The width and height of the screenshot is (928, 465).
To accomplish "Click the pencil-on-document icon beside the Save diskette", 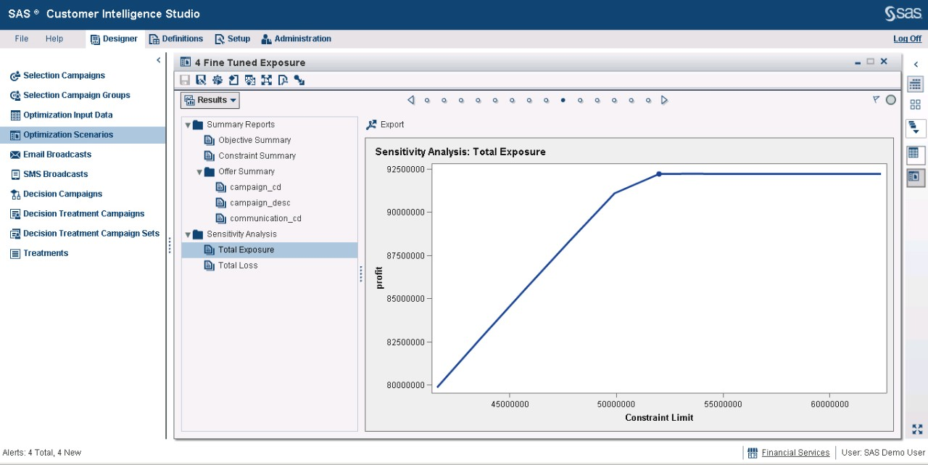I will (201, 80).
